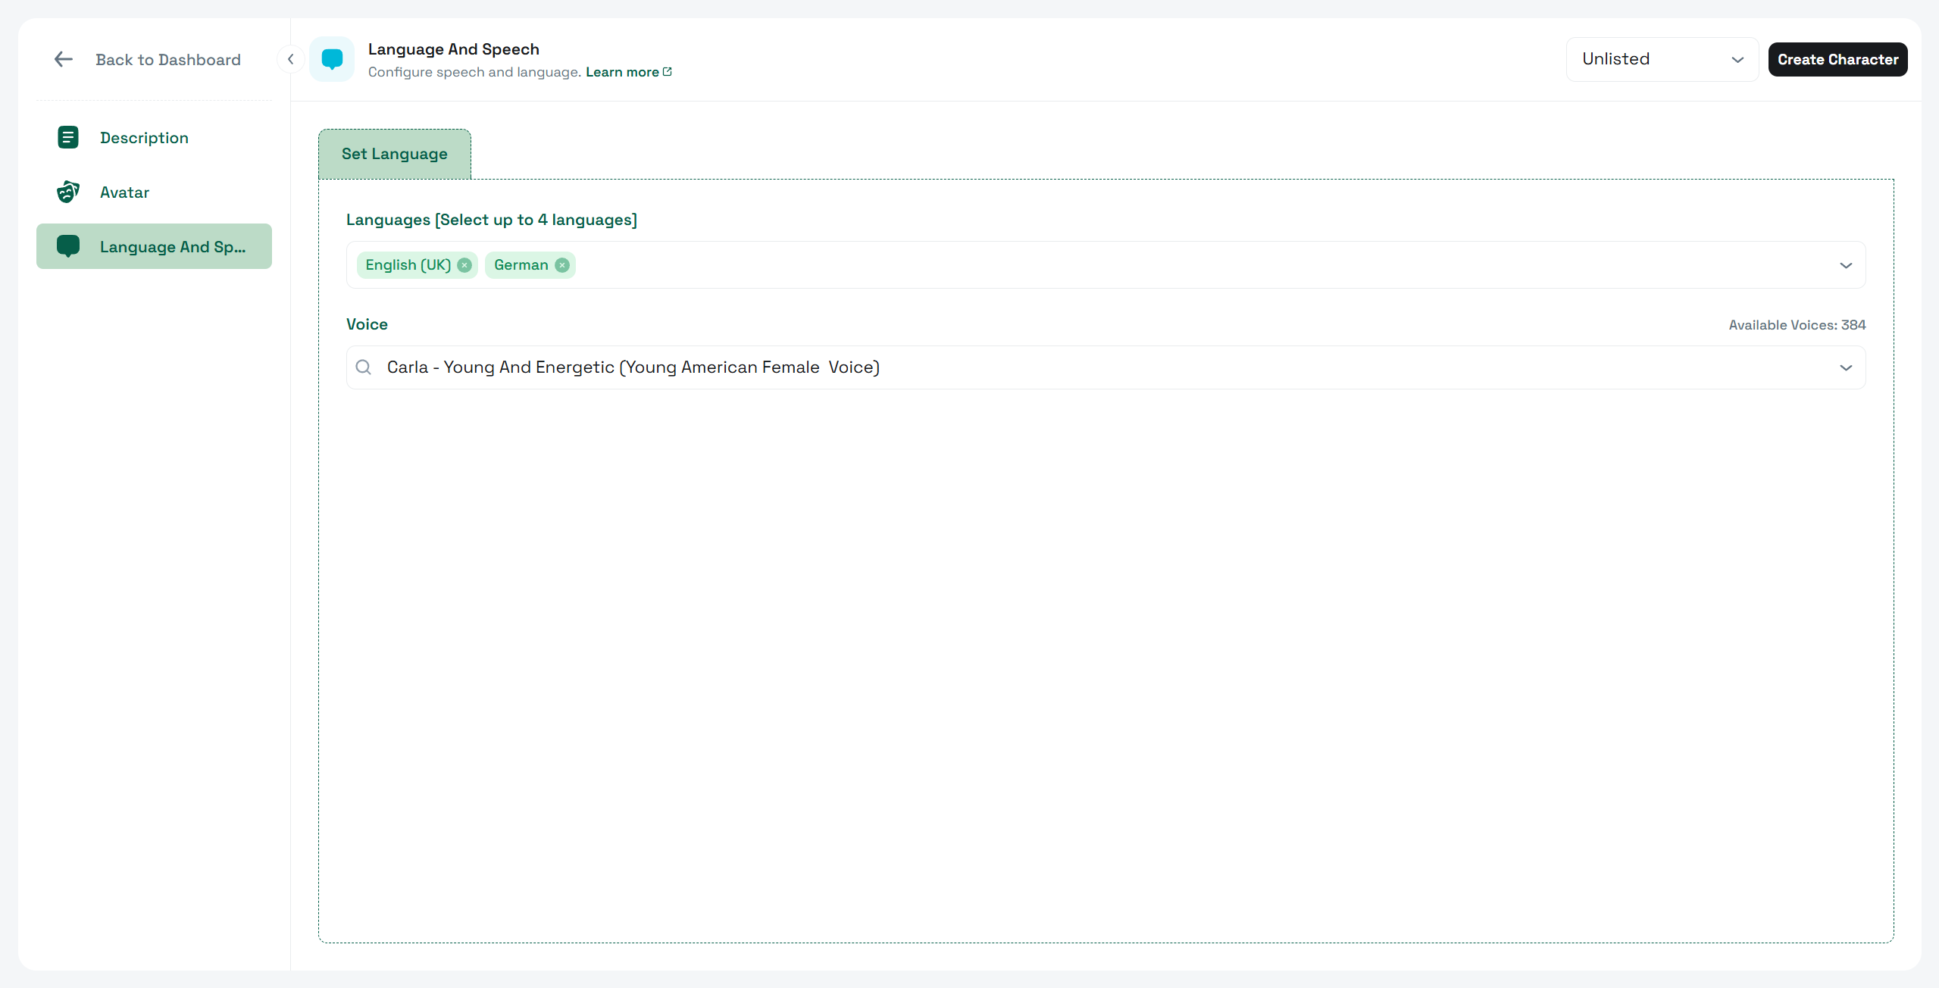1939x988 pixels.
Task: Expand the Languages dropdown arrow
Action: pyautogui.click(x=1846, y=265)
